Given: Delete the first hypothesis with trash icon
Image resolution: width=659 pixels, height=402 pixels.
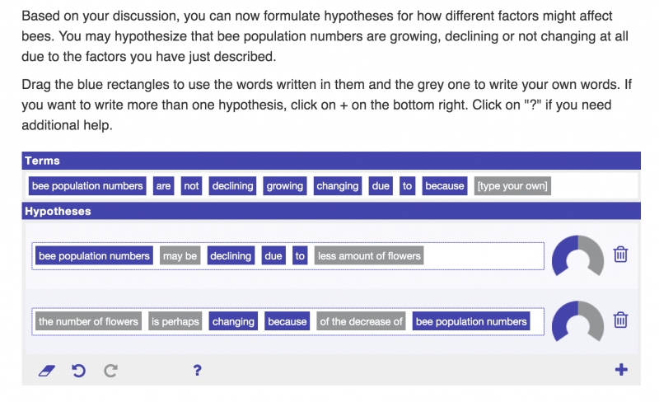Looking at the screenshot, I should click(621, 255).
